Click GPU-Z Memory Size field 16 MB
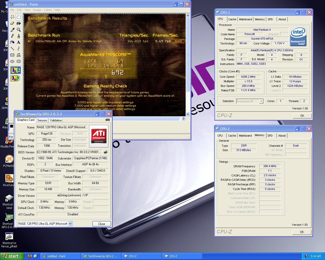Screen dimensions: 325x260 coord(48,189)
